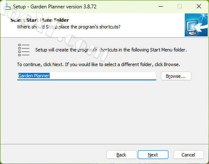The width and height of the screenshot is (209, 164).
Task: Click the disabled maximize window button
Action: 180,6
